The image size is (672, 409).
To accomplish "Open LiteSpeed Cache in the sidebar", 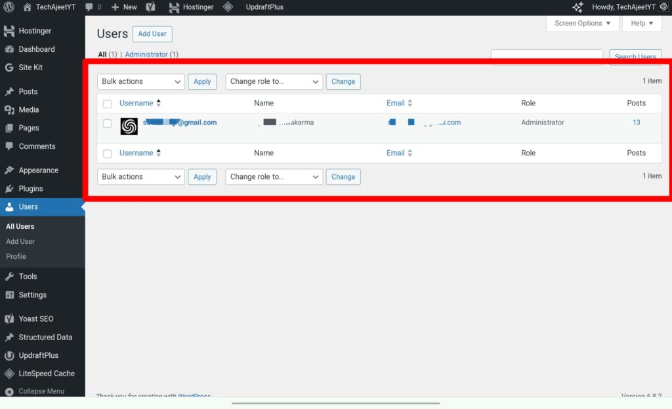I will [x=46, y=374].
